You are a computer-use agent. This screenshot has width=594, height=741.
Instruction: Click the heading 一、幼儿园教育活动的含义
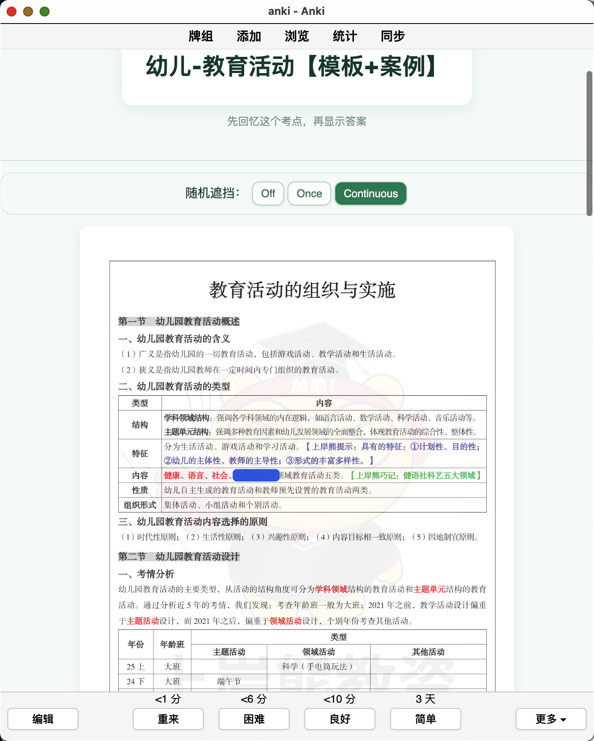[x=174, y=339]
